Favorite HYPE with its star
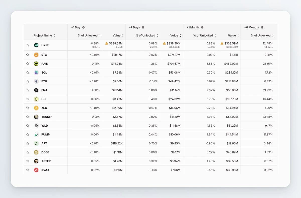 tap(28, 45)
